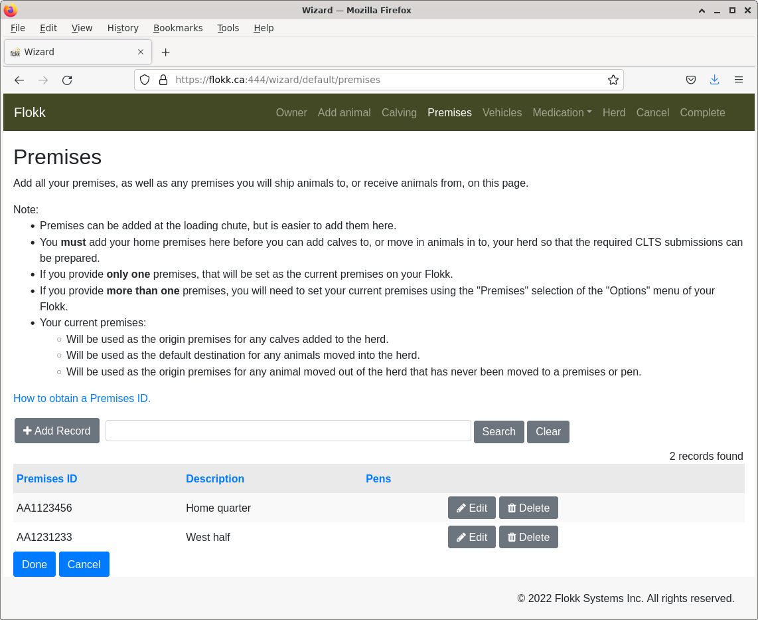Go back with the back arrow
Screen dimensions: 758x620
click(19, 80)
